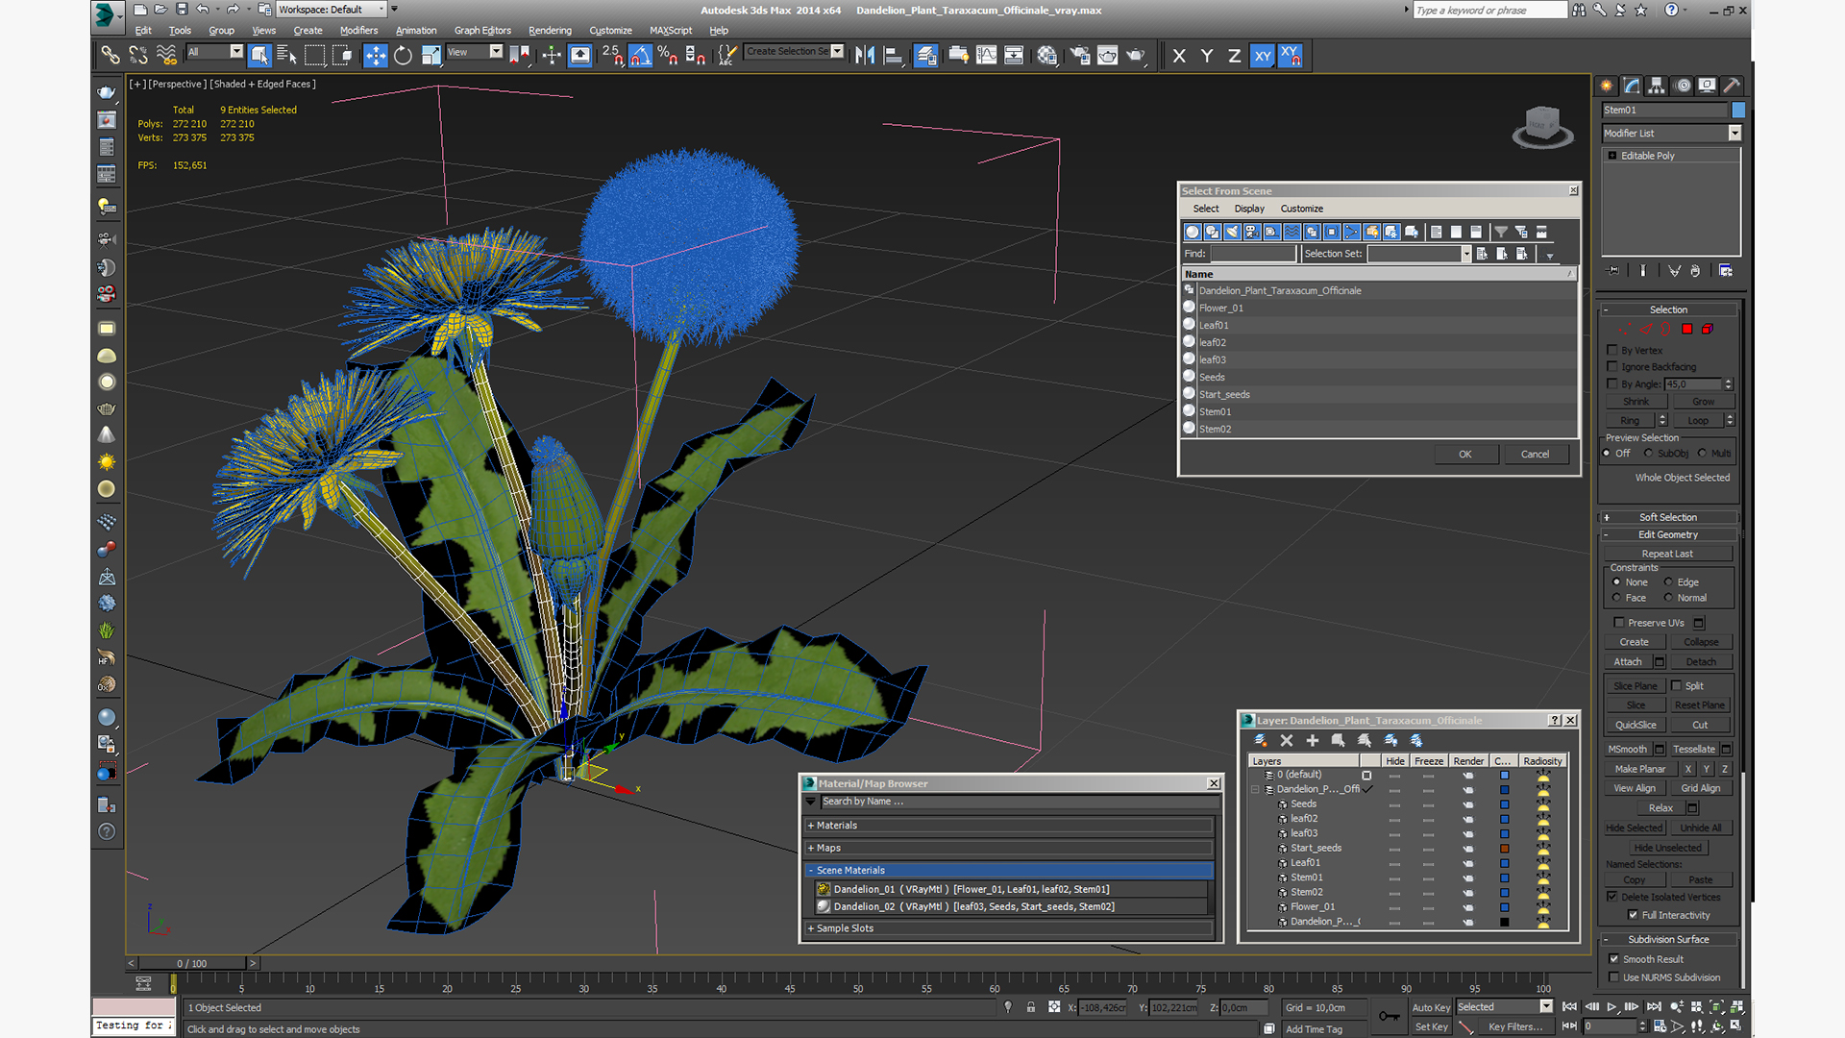Activate the Select and Scale tool

431,56
